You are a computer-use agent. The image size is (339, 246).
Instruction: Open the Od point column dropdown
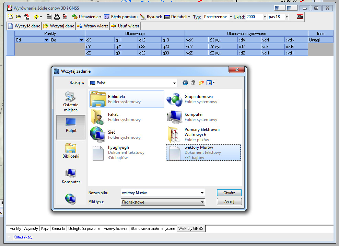[x=46, y=40]
